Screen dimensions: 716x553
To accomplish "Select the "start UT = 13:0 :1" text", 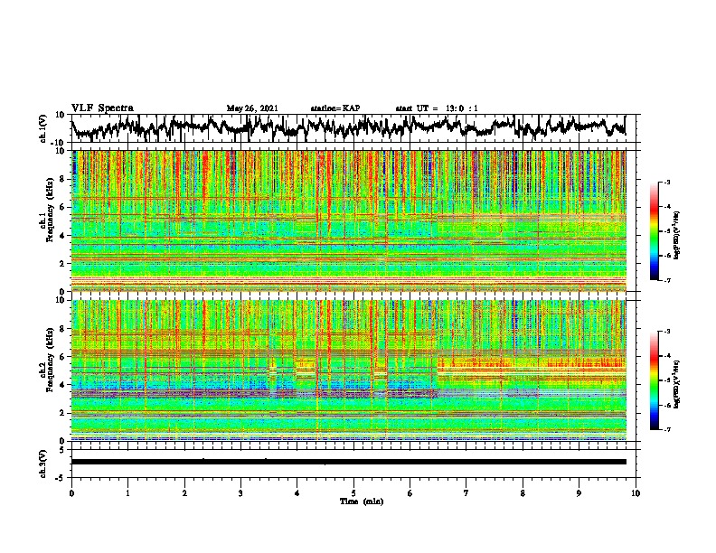I will (x=437, y=108).
